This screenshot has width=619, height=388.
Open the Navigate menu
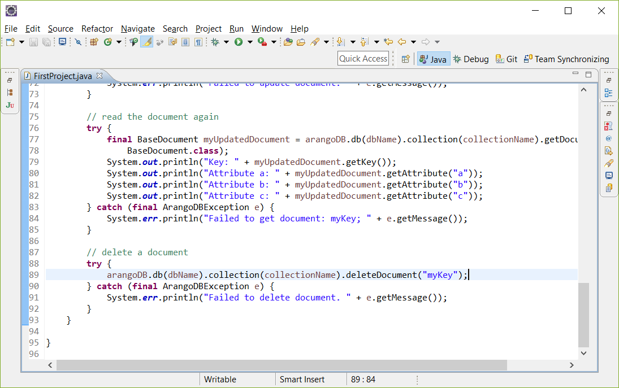click(138, 29)
